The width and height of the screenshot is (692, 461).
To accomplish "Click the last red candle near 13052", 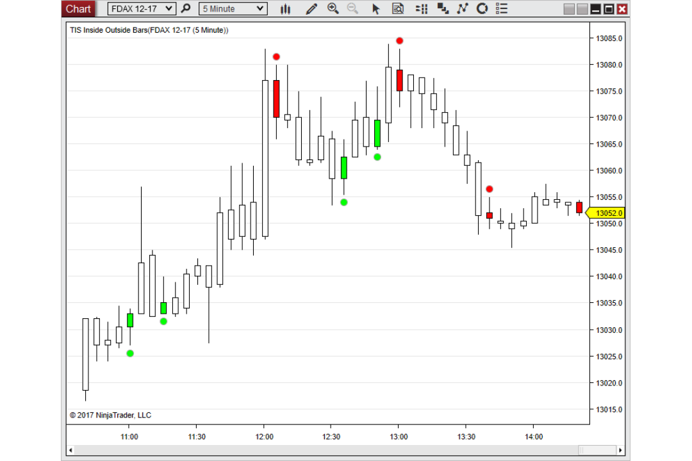I will pyautogui.click(x=579, y=207).
